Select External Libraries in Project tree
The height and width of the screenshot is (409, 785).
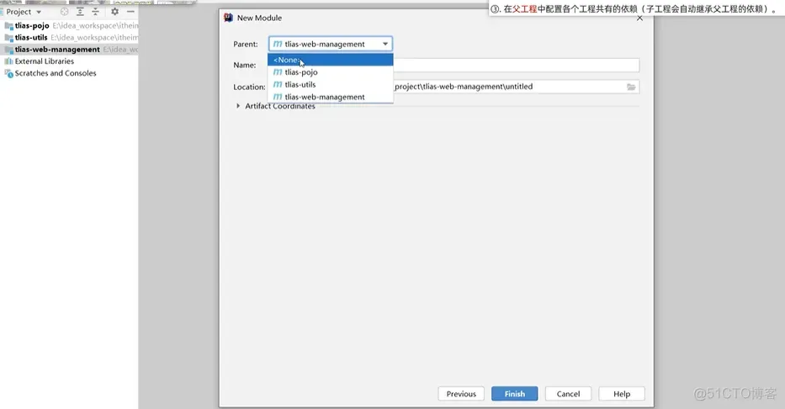pos(44,61)
